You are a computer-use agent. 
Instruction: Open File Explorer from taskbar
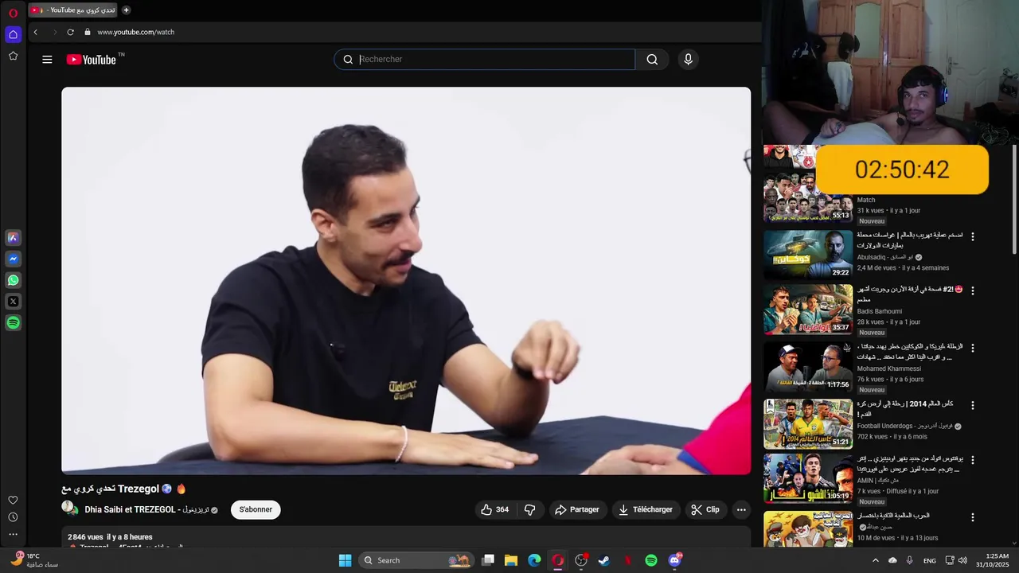coord(511,560)
